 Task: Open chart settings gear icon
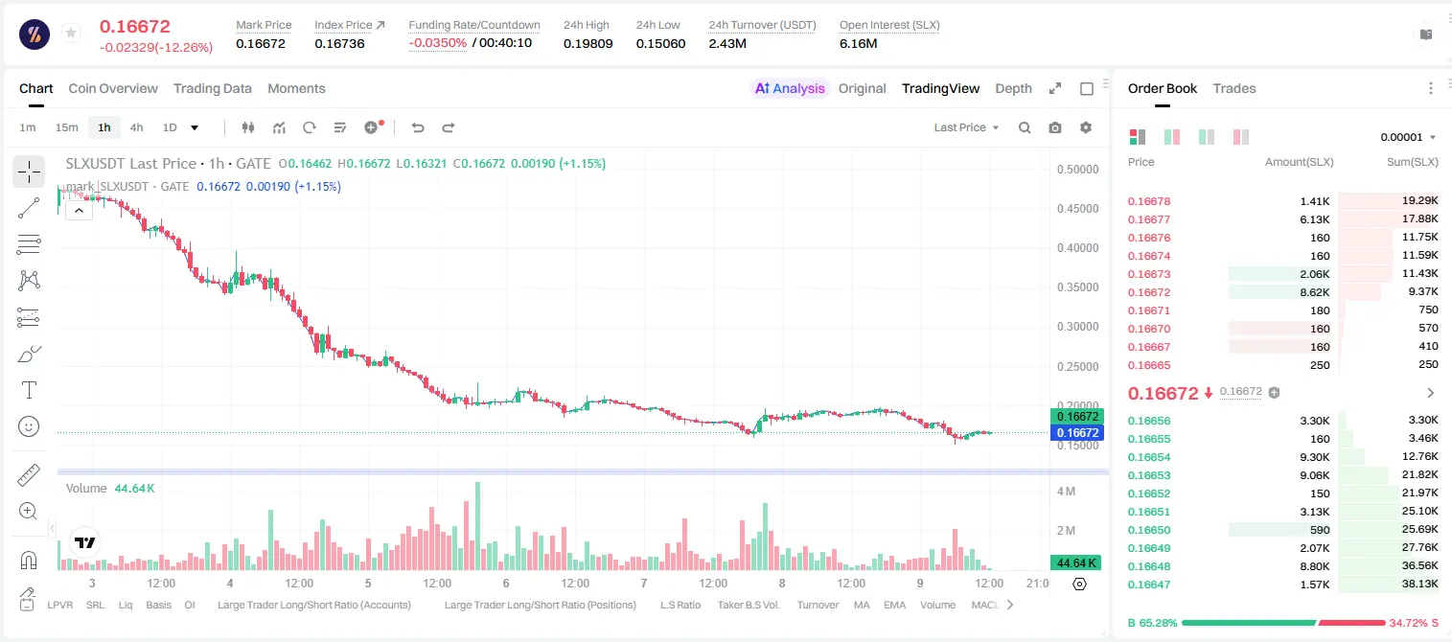click(1086, 127)
